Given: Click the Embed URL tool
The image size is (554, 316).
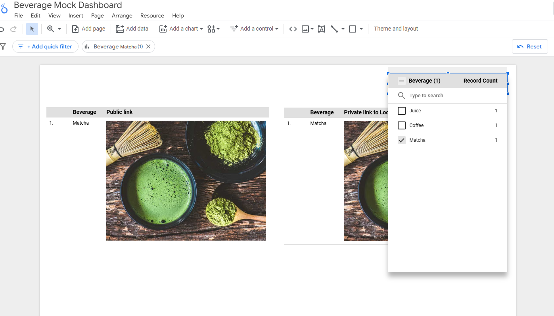Looking at the screenshot, I should [x=293, y=29].
